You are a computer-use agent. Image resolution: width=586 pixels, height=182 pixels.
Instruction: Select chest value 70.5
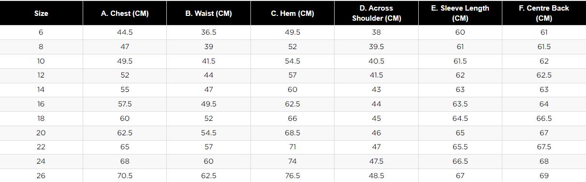pyautogui.click(x=125, y=176)
